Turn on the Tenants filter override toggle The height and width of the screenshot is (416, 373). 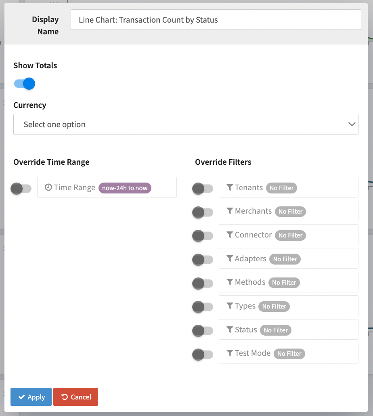pyautogui.click(x=202, y=188)
